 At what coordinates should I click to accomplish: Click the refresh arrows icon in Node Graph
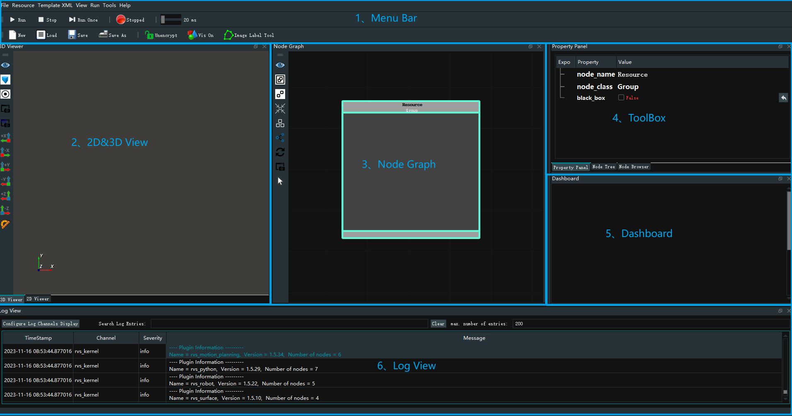280,152
